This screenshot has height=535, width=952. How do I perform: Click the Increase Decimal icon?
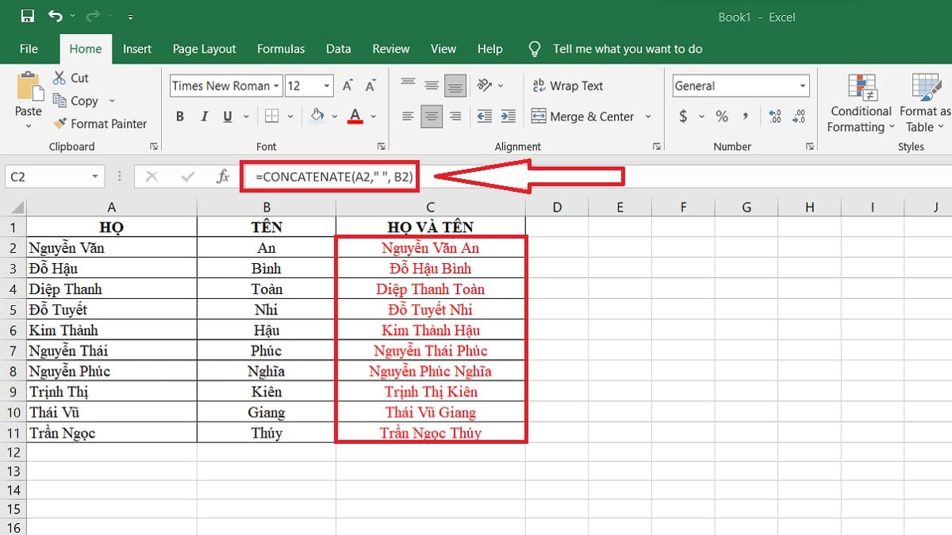(x=775, y=117)
